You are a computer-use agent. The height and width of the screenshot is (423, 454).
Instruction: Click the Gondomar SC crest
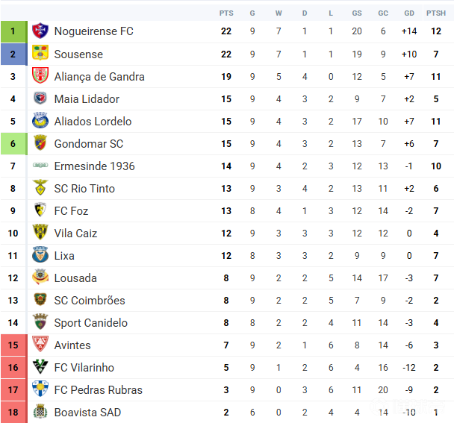[x=40, y=143]
